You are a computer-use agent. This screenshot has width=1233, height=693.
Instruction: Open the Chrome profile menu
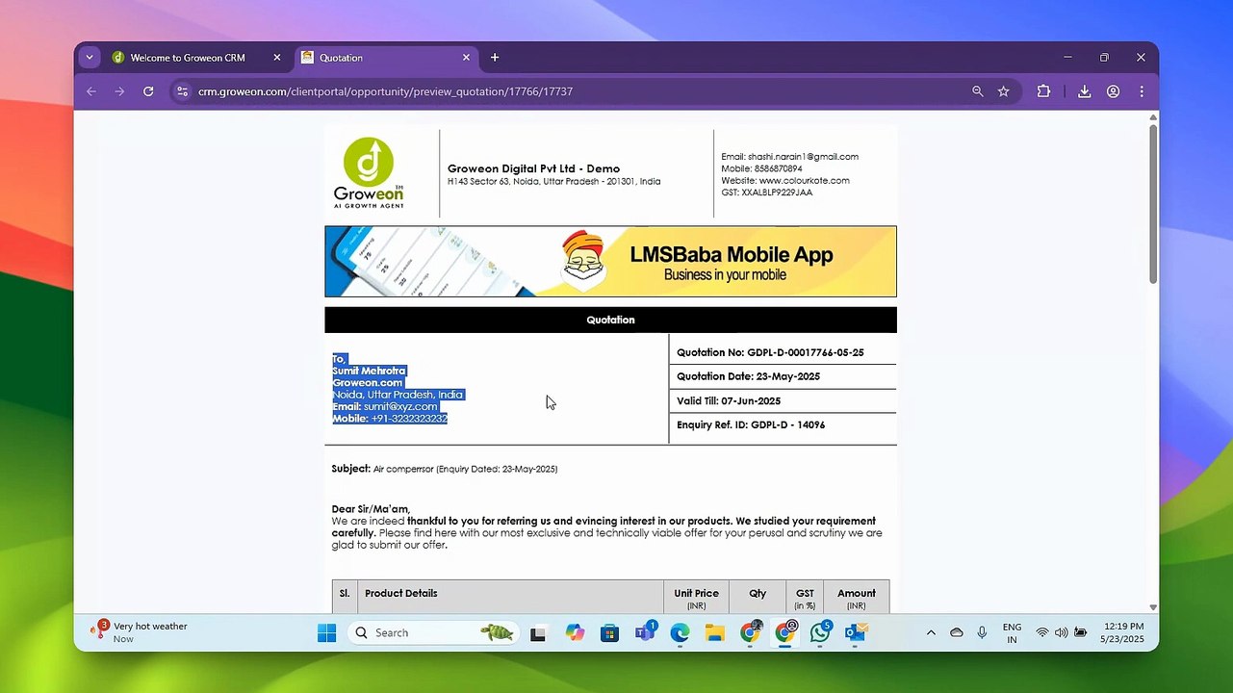(x=1113, y=91)
